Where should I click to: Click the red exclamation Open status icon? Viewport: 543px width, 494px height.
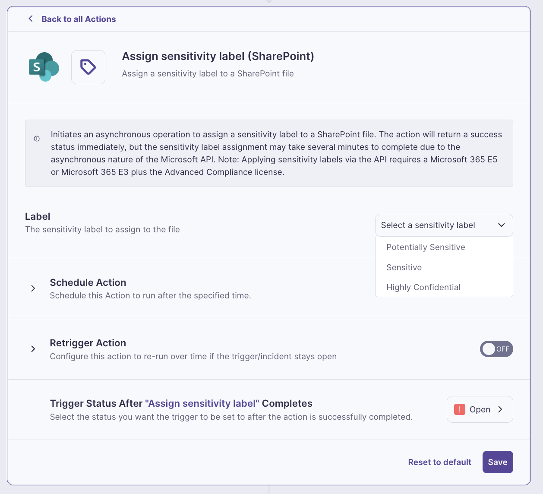460,409
